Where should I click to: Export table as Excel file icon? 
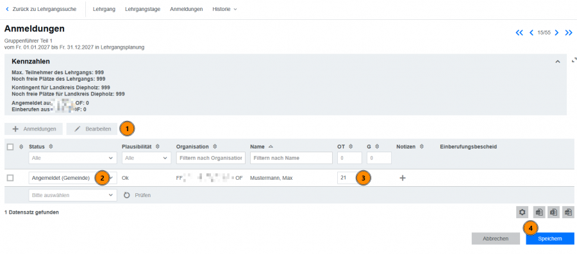554,212
